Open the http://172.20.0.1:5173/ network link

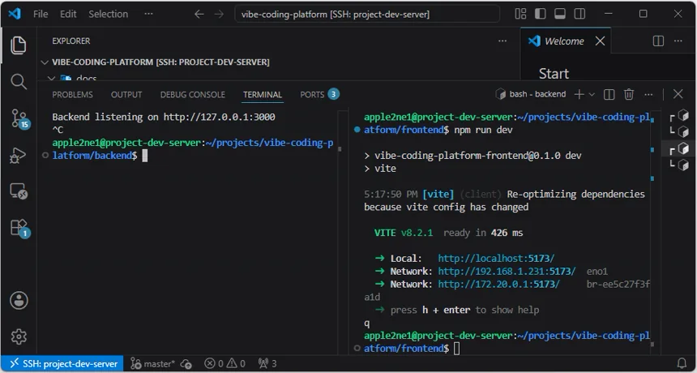point(498,284)
